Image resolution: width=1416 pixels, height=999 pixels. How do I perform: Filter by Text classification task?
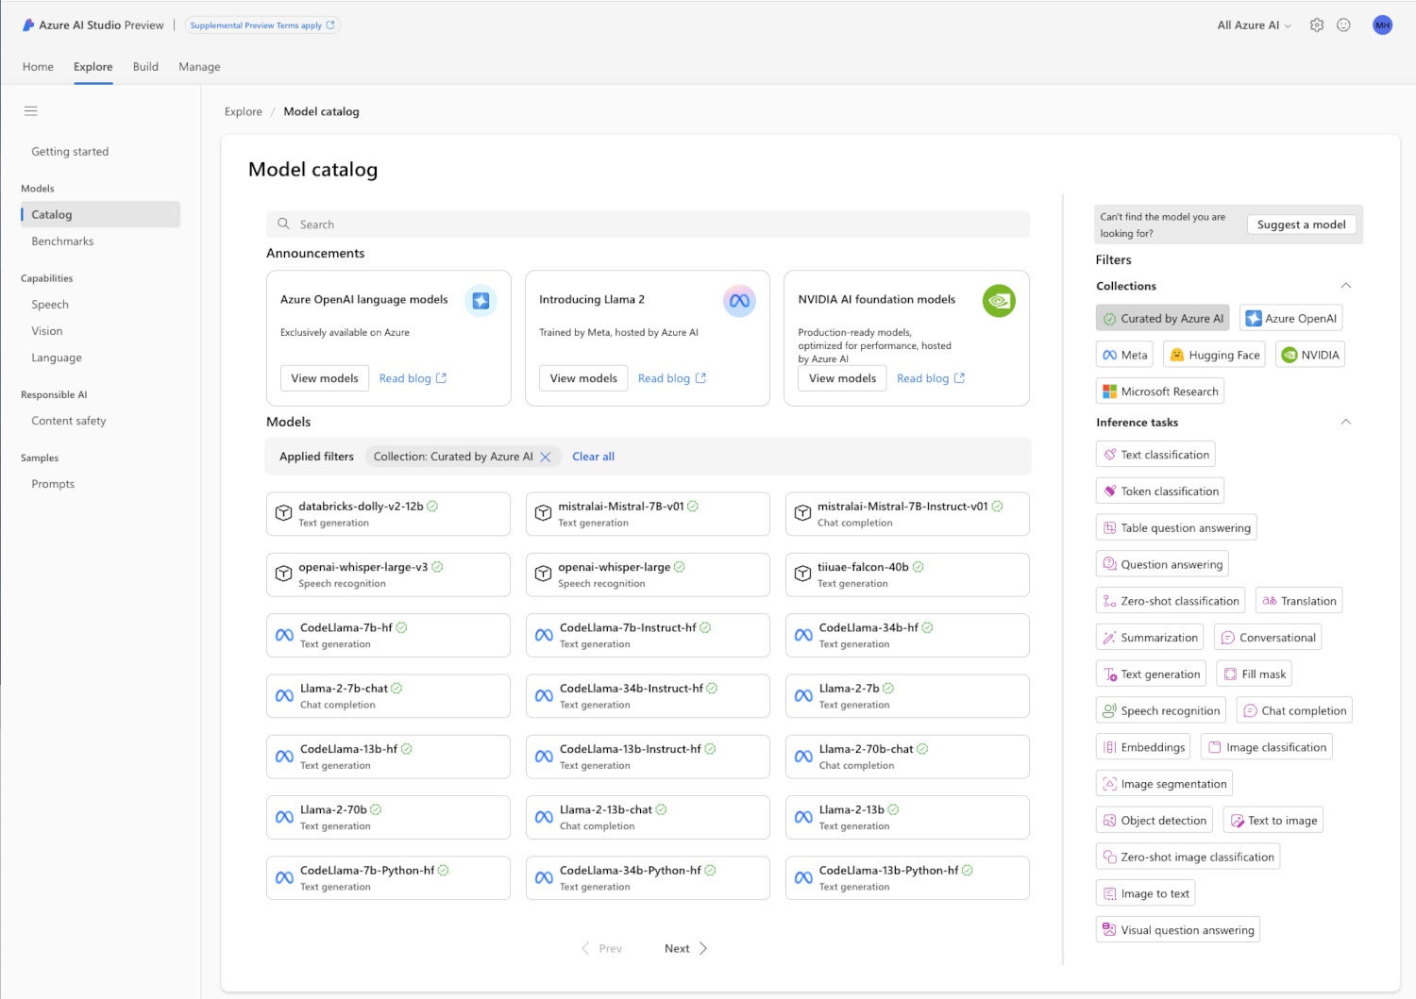(x=1155, y=455)
